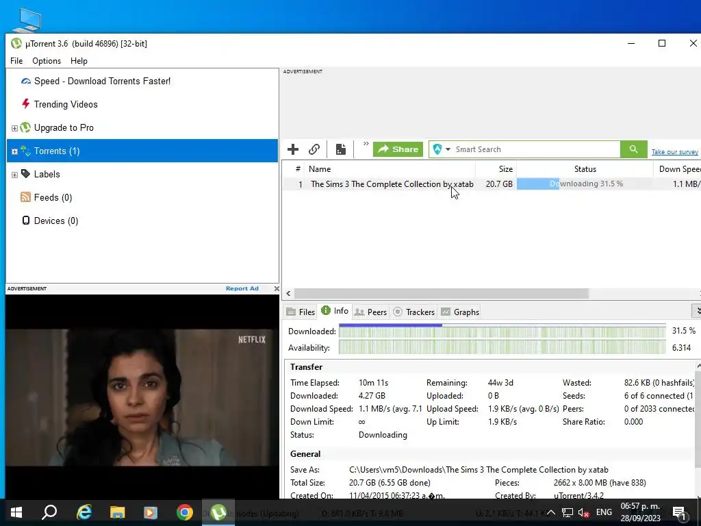Click into the Smart Search field

[537, 149]
